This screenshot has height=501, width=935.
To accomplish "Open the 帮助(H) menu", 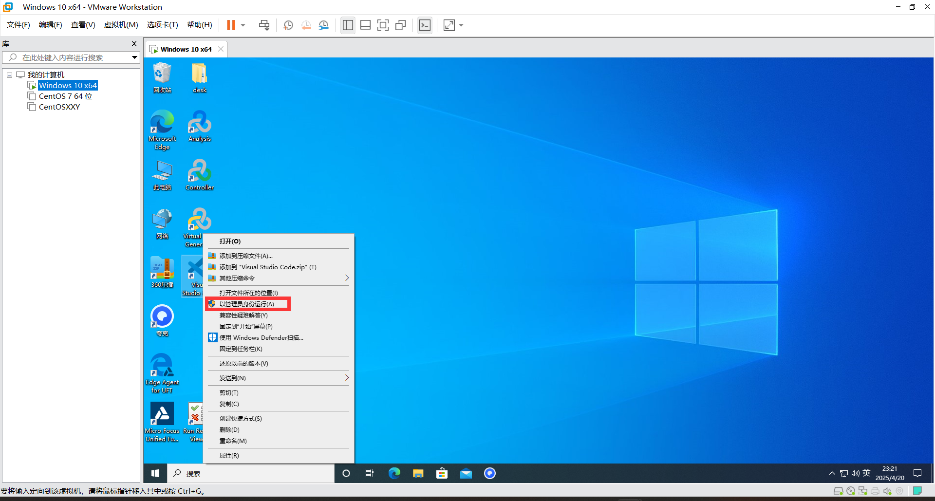I will tap(200, 25).
